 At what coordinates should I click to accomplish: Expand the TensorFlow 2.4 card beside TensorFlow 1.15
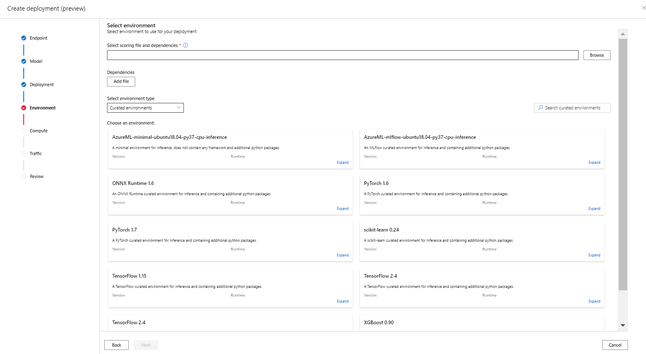(594, 301)
